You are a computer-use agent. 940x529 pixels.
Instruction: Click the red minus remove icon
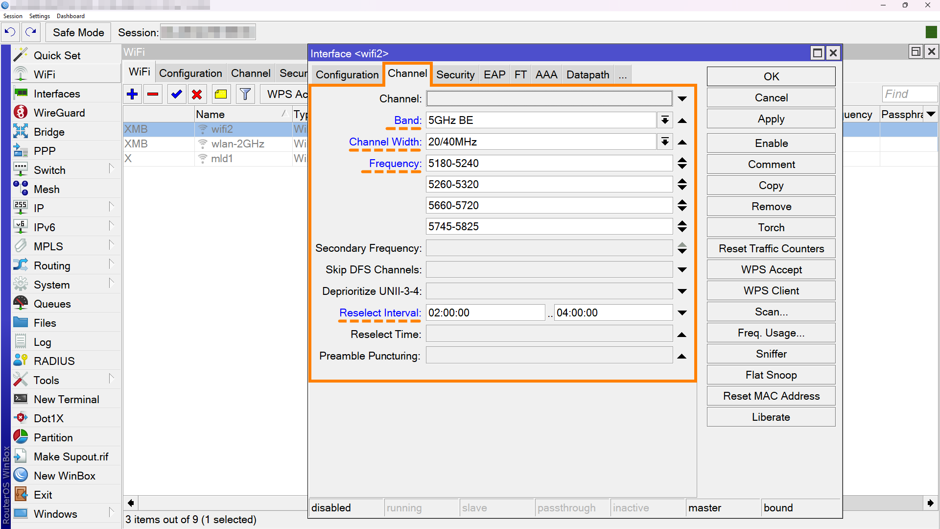click(153, 94)
